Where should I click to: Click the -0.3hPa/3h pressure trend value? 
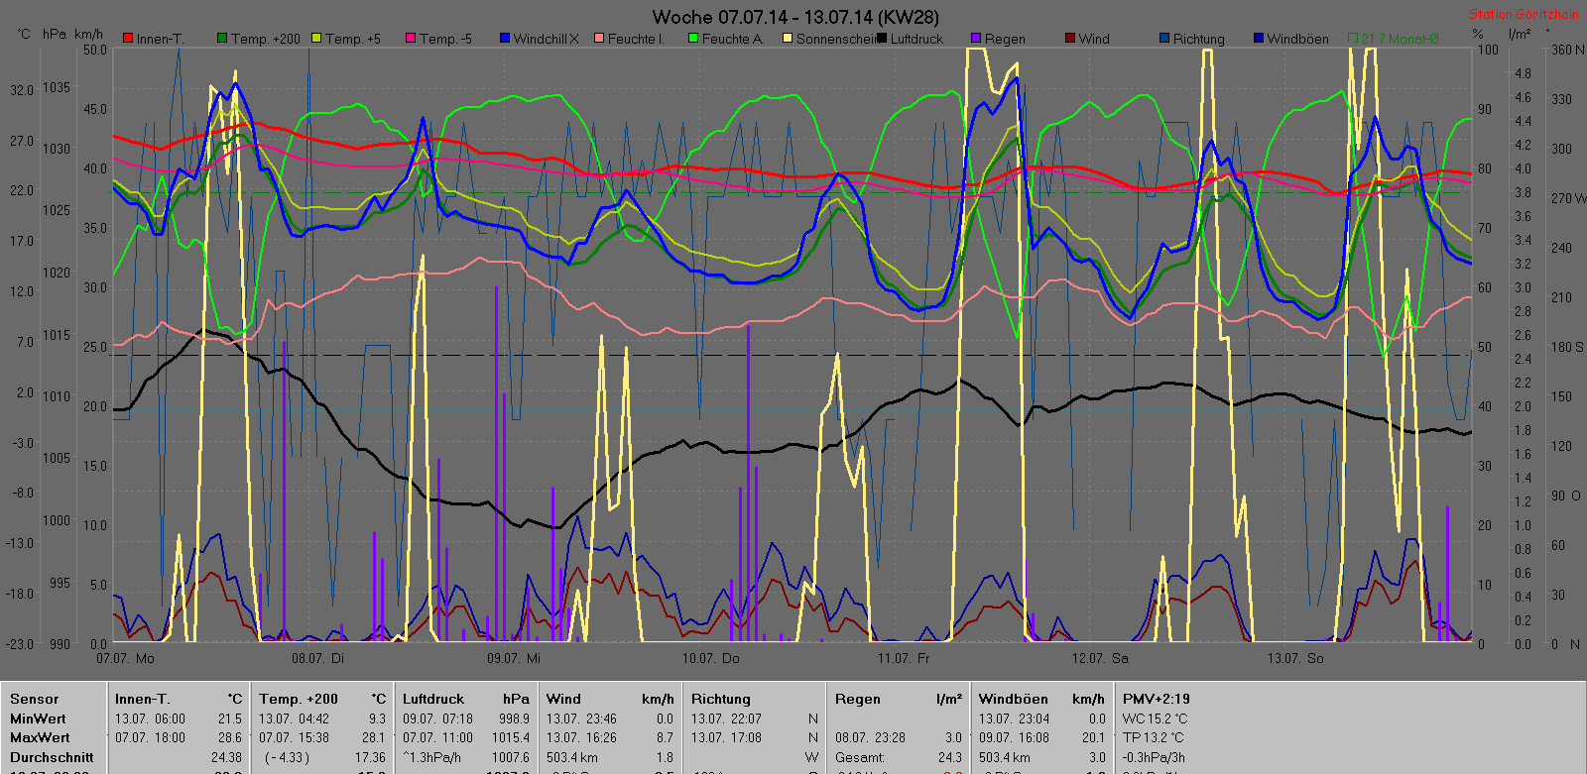point(1155,757)
